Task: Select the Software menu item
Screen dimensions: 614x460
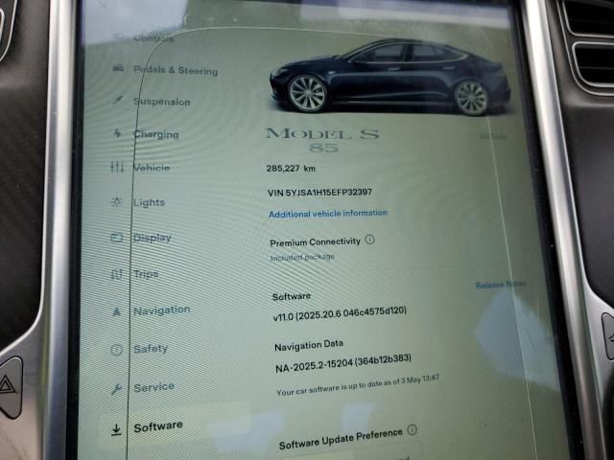Action: click(158, 426)
